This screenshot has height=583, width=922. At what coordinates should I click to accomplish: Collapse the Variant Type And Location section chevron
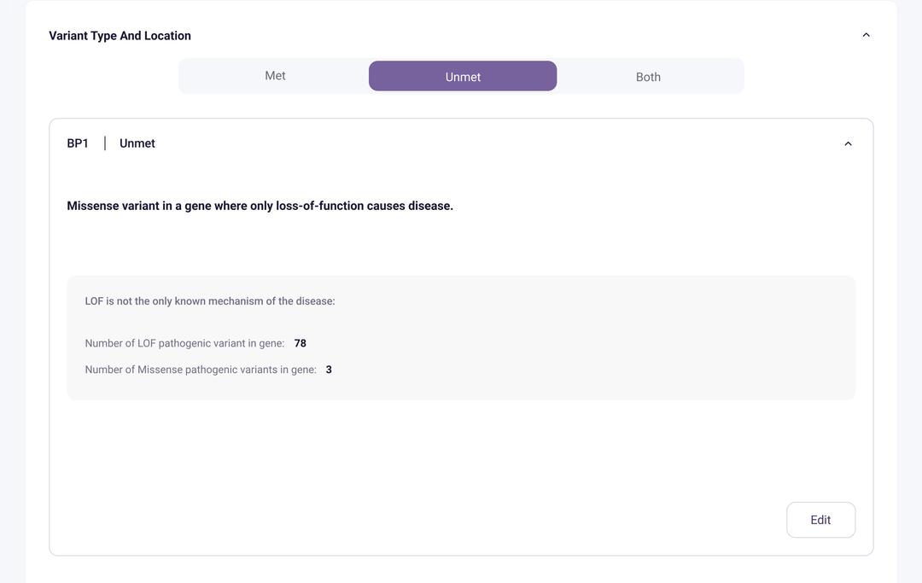(x=866, y=35)
